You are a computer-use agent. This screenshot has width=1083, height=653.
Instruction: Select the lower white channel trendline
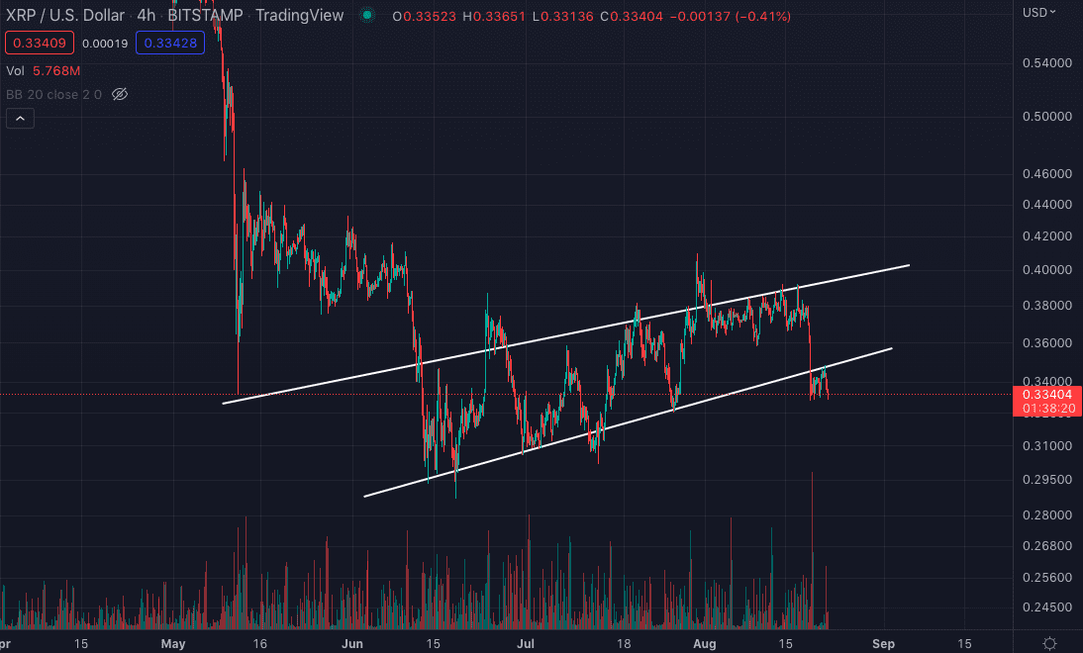click(628, 422)
